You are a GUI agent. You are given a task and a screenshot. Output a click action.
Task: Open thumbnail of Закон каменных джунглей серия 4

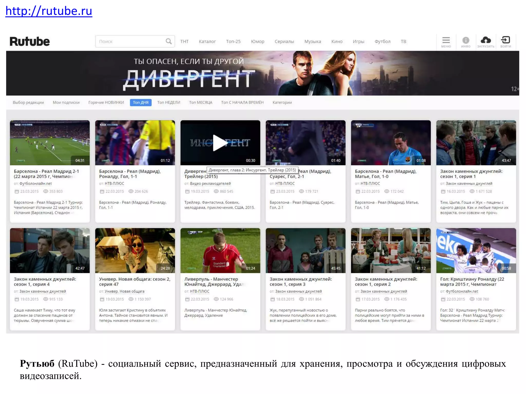pos(50,251)
